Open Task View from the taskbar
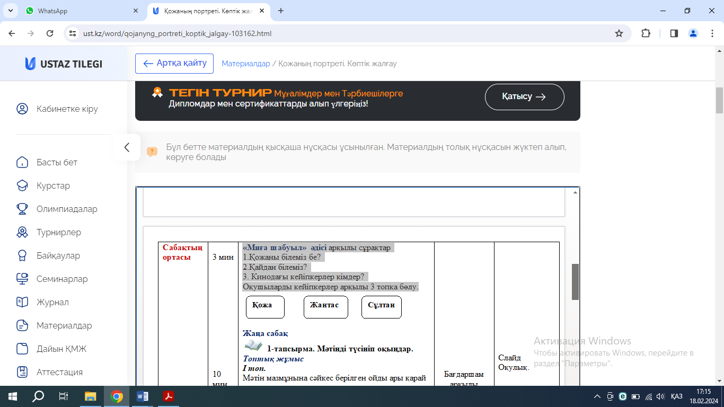The image size is (724, 407). tap(64, 396)
